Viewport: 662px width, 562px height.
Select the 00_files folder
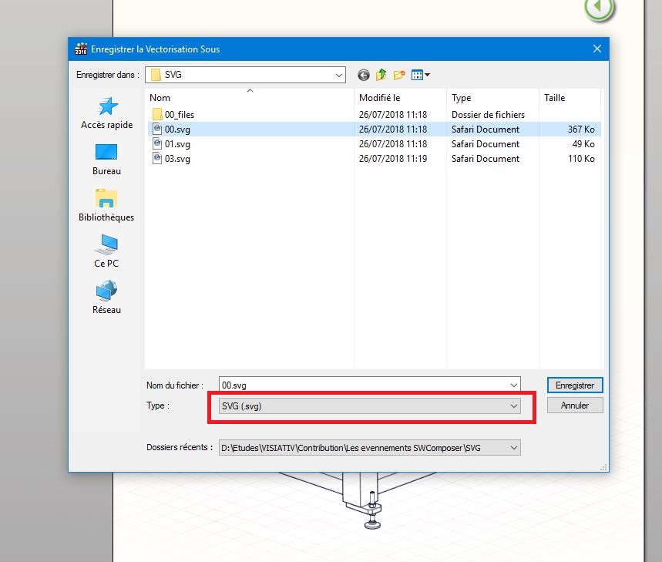[180, 114]
